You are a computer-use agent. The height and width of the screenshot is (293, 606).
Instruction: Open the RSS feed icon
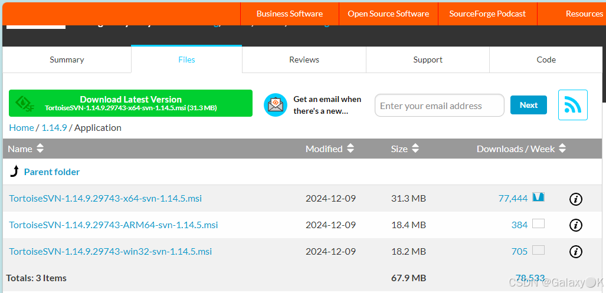pyautogui.click(x=573, y=105)
